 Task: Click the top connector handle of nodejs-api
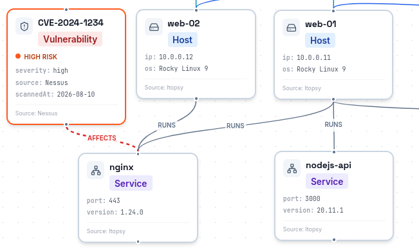coord(334,152)
